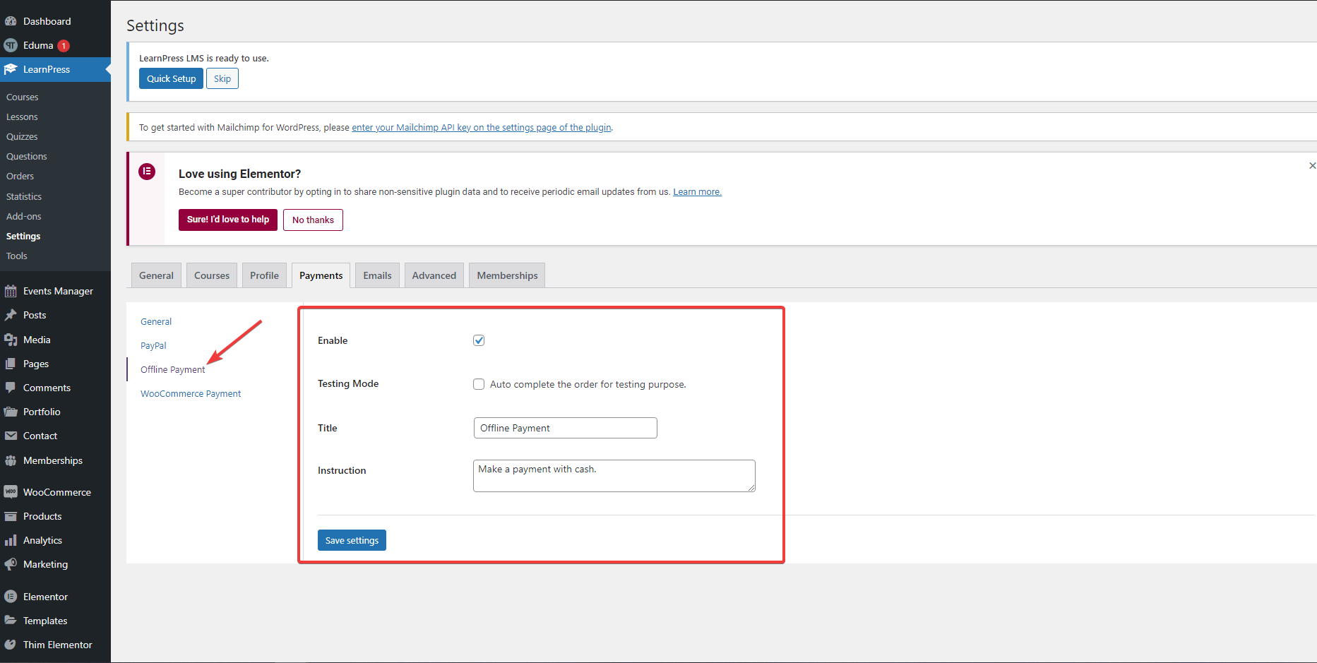The image size is (1317, 663).
Task: Open the Memberships settings tab
Action: tap(507, 275)
